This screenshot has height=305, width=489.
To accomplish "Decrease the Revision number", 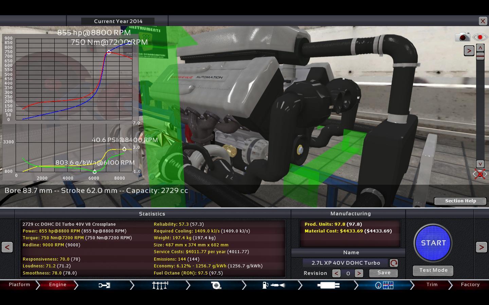I will click(336, 273).
